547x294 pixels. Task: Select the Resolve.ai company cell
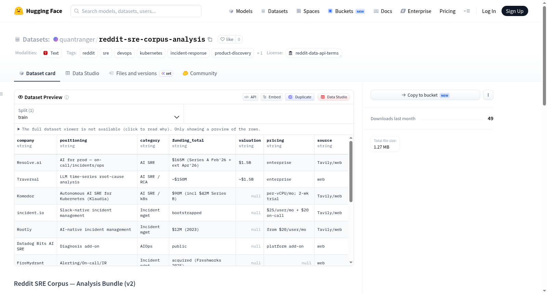pos(36,163)
